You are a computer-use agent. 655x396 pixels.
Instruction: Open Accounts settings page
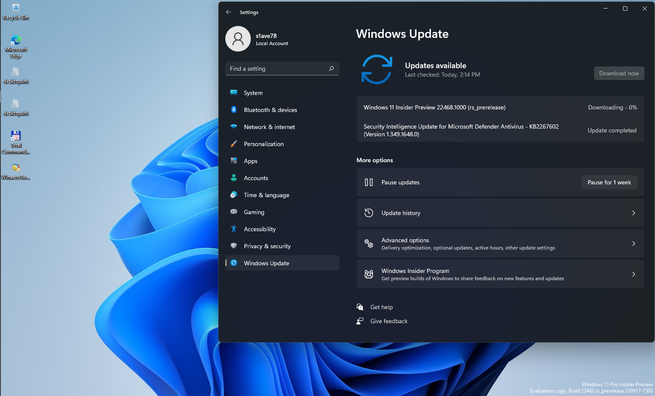click(282, 178)
